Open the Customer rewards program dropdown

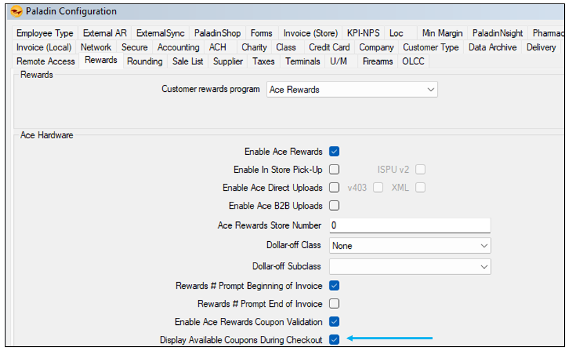coord(352,89)
